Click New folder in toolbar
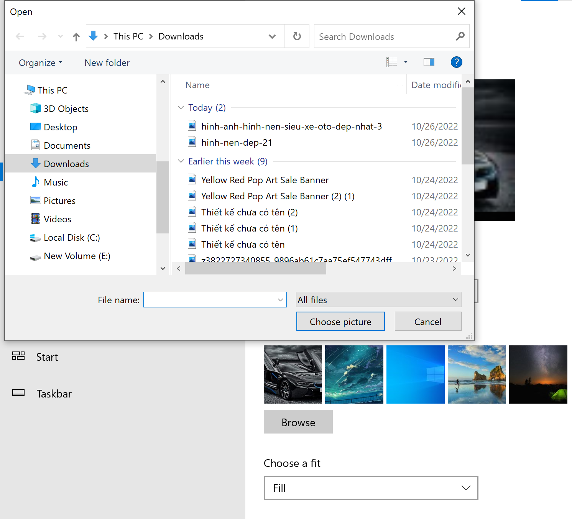572x519 pixels. pos(107,63)
